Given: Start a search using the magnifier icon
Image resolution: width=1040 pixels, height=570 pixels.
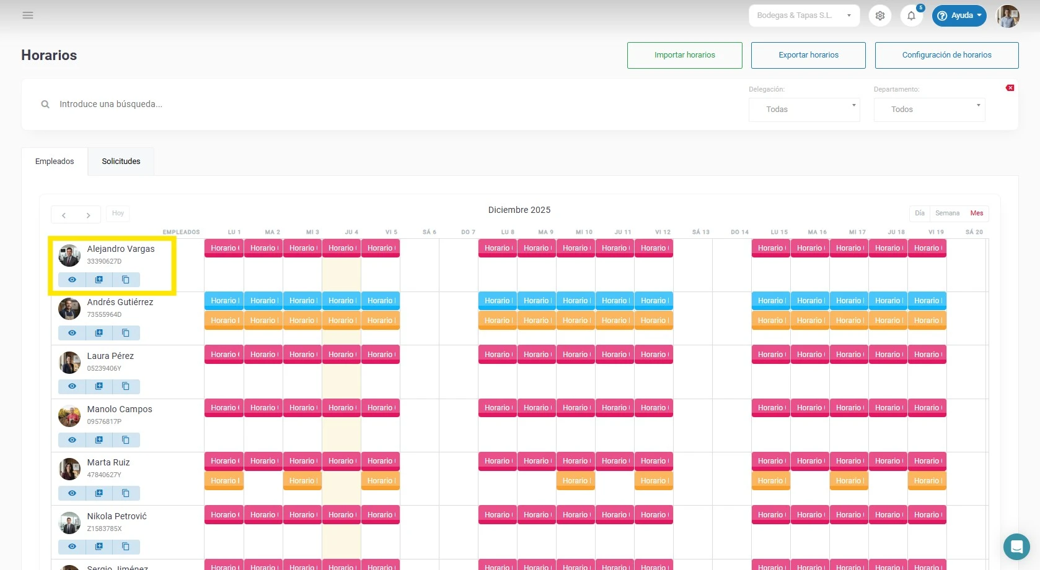Looking at the screenshot, I should [x=45, y=104].
